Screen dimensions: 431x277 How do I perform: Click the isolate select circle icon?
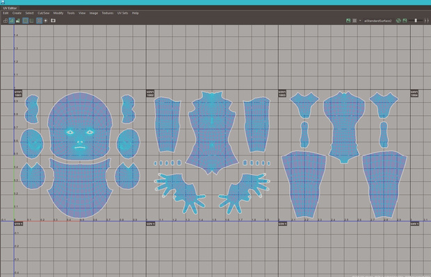(46, 21)
